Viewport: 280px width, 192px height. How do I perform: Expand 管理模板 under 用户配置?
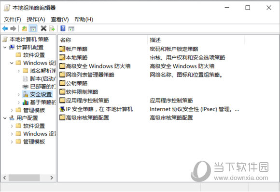click(12, 141)
